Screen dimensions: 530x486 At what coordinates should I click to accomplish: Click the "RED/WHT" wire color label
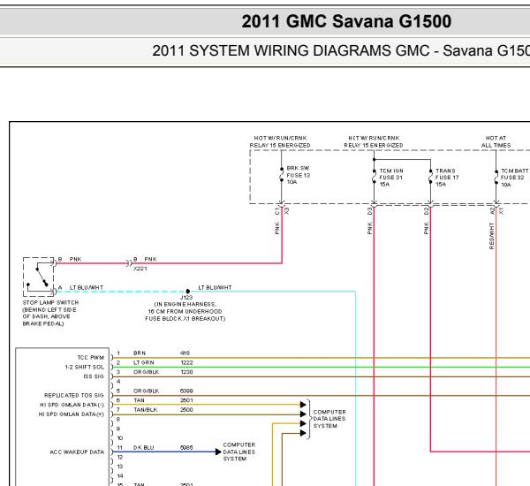(491, 236)
